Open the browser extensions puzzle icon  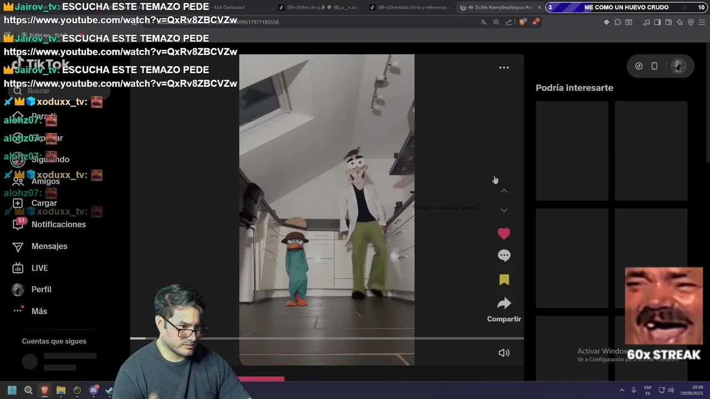click(617, 22)
